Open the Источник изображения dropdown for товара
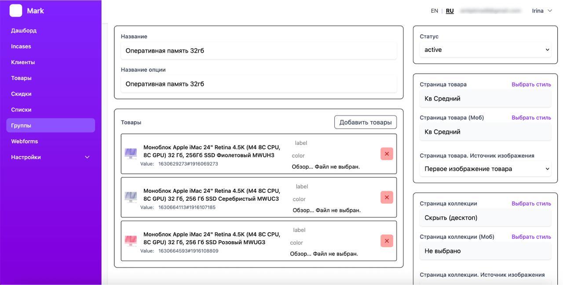The image size is (563, 285). [x=485, y=169]
